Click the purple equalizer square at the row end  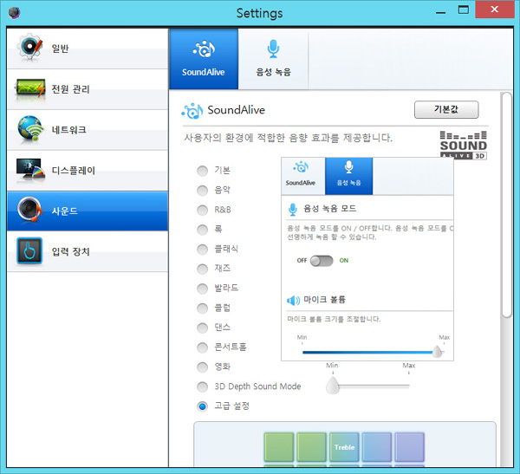[409, 447]
